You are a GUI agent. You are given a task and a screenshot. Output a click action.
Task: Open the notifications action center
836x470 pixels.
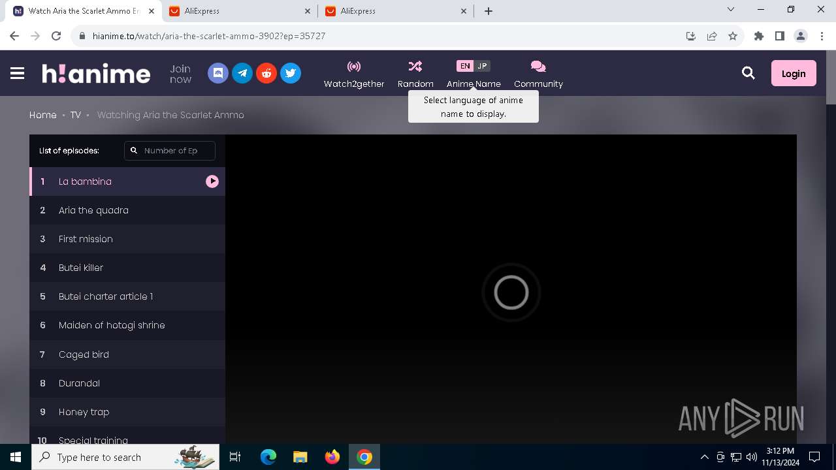[814, 457]
